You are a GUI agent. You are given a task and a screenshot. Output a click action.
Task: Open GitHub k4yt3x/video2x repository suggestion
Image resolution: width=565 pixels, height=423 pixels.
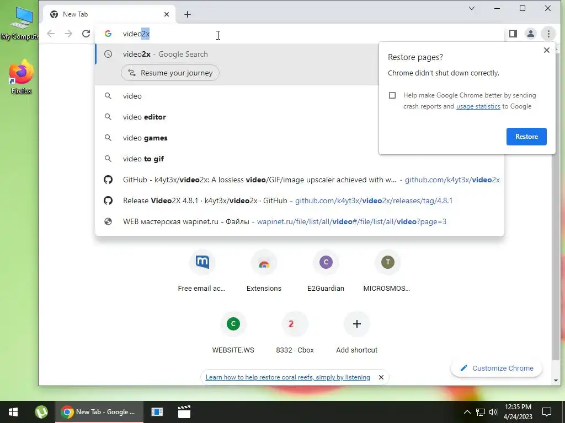(300, 180)
